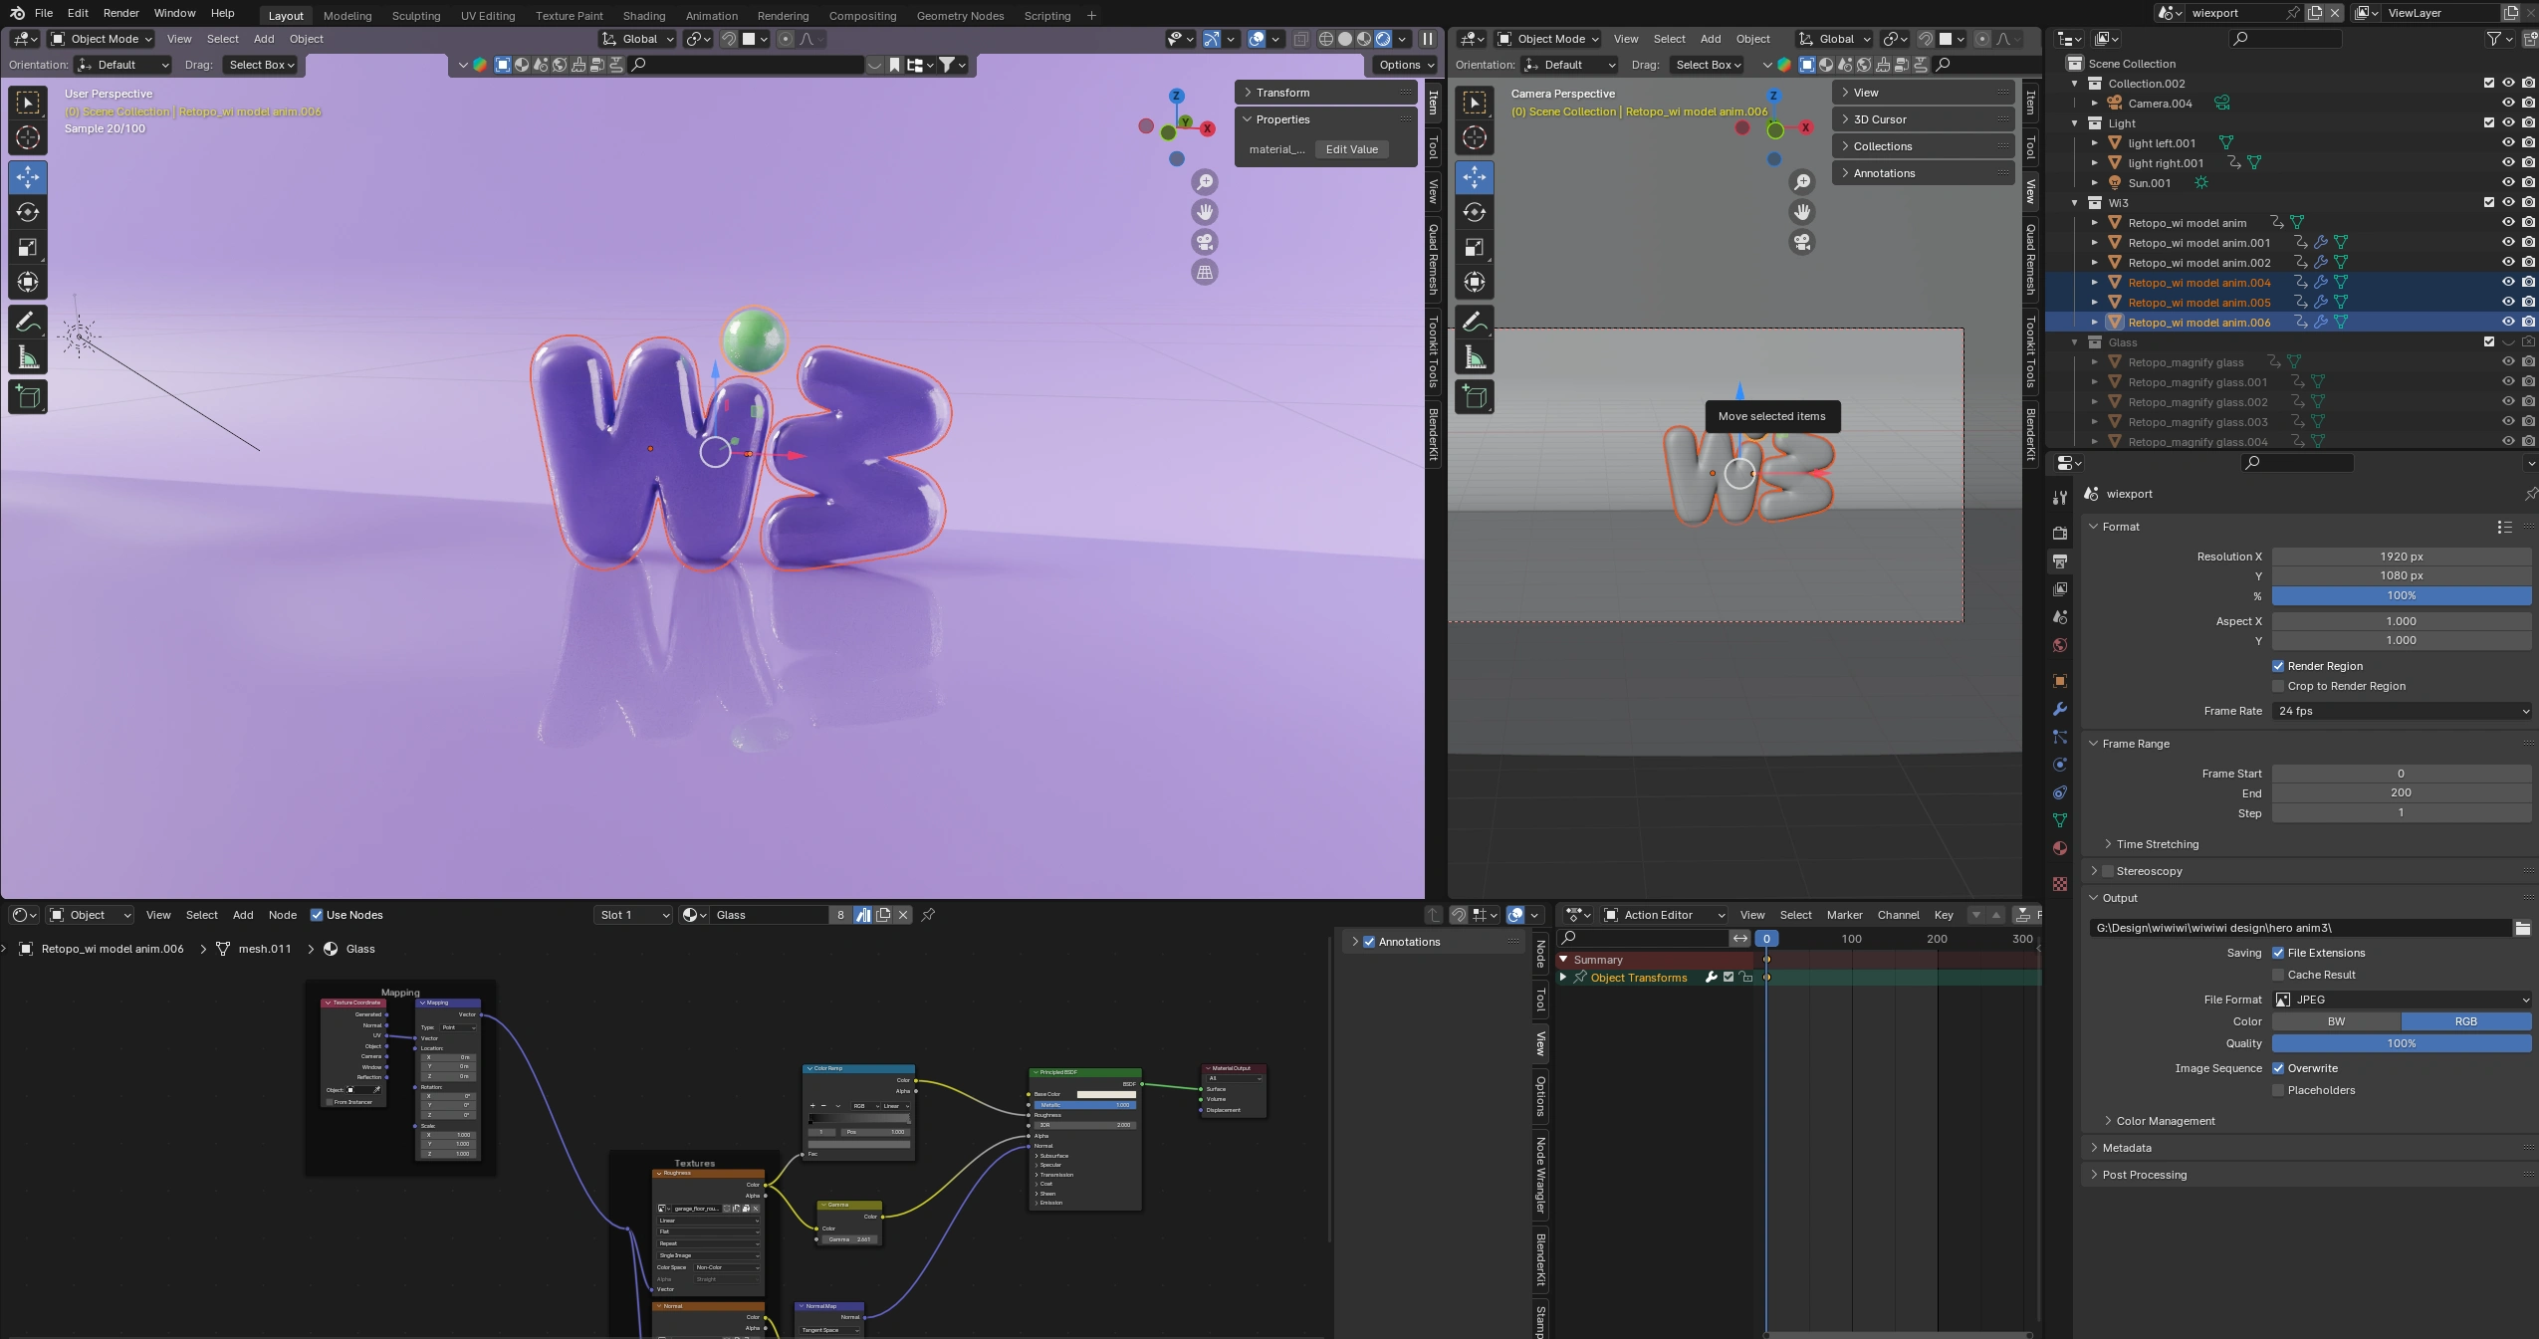Enable Crop to Render Region

pyautogui.click(x=2278, y=686)
